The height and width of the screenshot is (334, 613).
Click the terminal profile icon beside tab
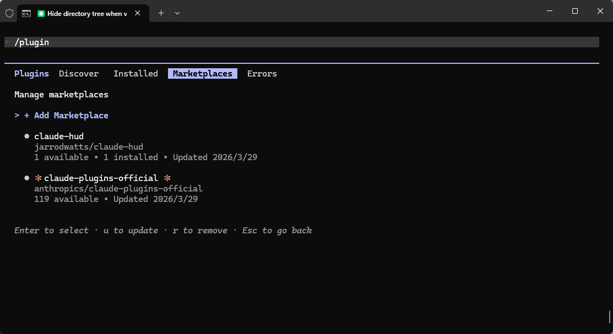(x=26, y=14)
